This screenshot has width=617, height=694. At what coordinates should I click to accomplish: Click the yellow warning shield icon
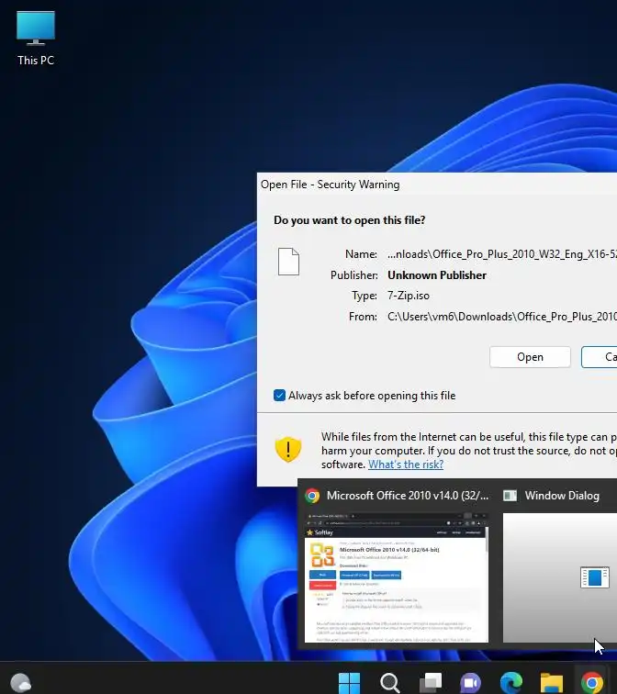tap(288, 449)
